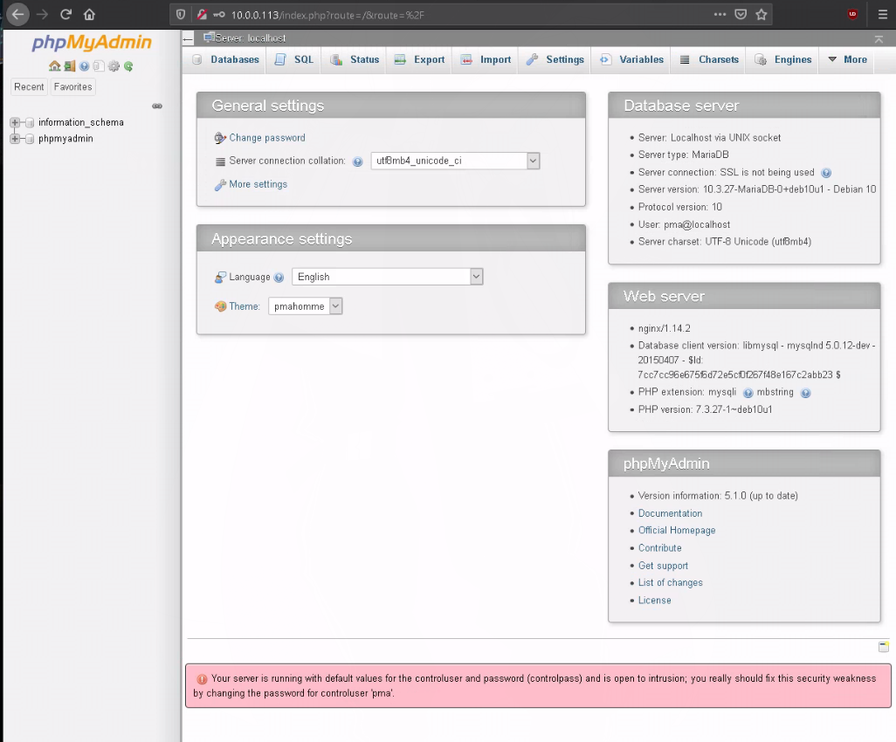Collapse navigation panel using the arrow icon
The width and height of the screenshot is (896, 742).
[x=188, y=38]
